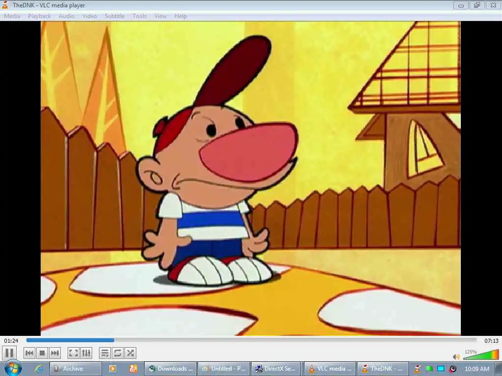
Task: Open the Tools menu
Action: pos(140,16)
